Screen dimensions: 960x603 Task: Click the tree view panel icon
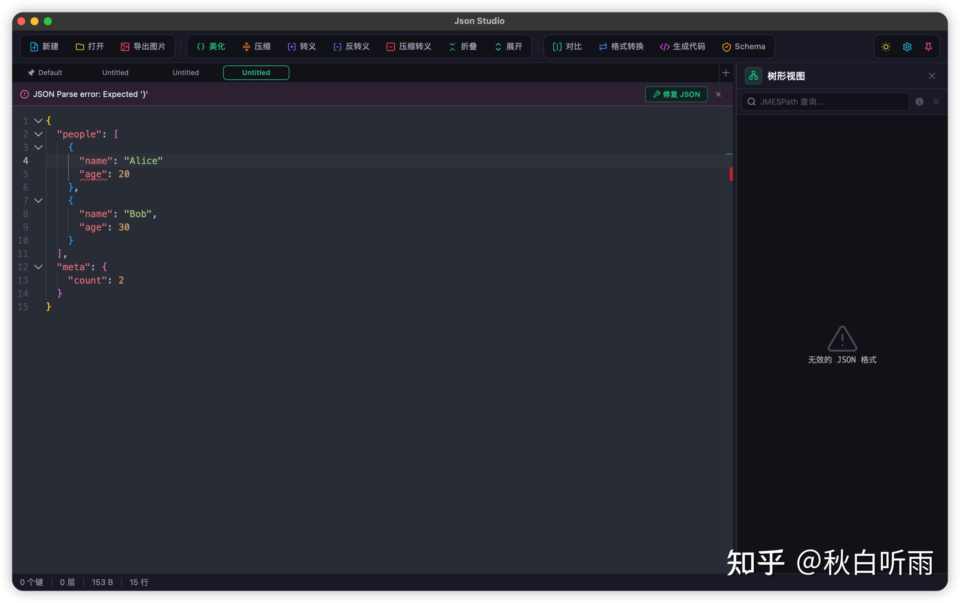(x=753, y=76)
